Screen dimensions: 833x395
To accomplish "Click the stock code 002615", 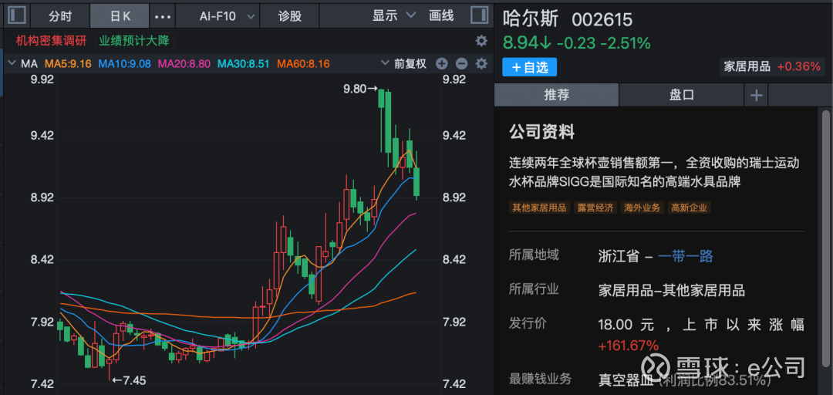I will coord(602,20).
